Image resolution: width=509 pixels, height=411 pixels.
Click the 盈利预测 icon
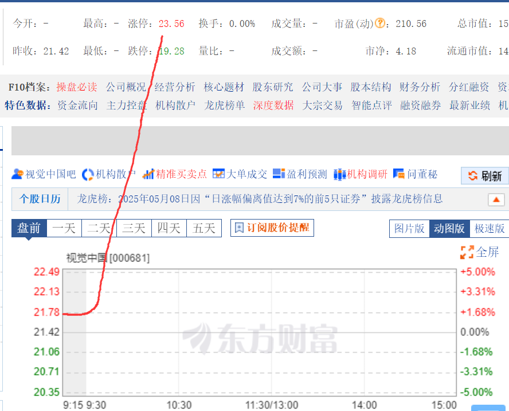coord(279,174)
